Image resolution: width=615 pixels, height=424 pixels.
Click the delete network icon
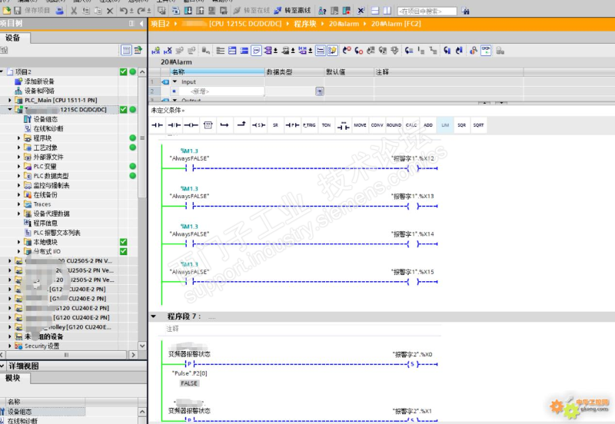168,50
